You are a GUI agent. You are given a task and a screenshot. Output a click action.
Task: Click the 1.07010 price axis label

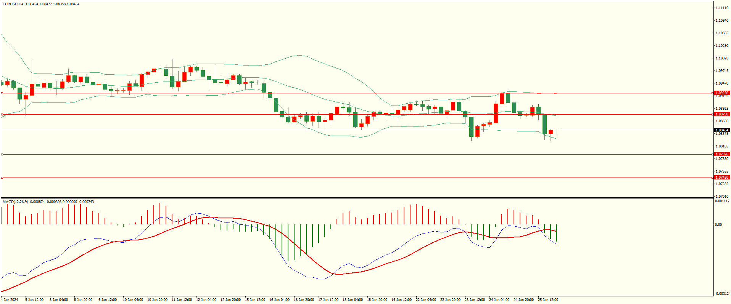pyautogui.click(x=722, y=197)
